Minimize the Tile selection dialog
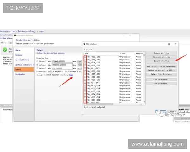Viewport: 190px width, 152px height. (162, 44)
